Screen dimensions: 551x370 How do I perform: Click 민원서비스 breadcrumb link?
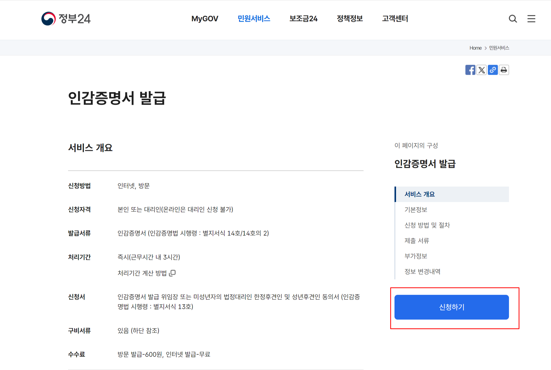pyautogui.click(x=499, y=48)
